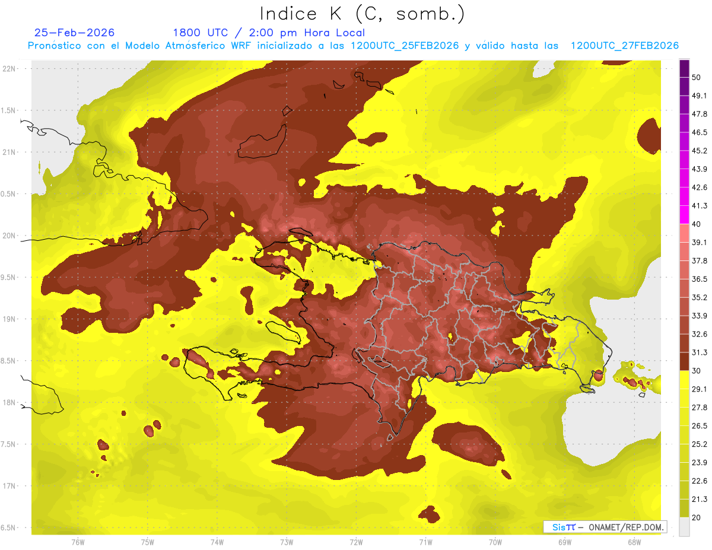Click the "1200UTC_25FEB2026" initialization time text

point(405,46)
